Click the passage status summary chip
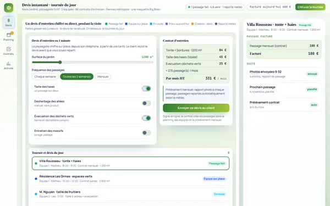 (x=215, y=7)
